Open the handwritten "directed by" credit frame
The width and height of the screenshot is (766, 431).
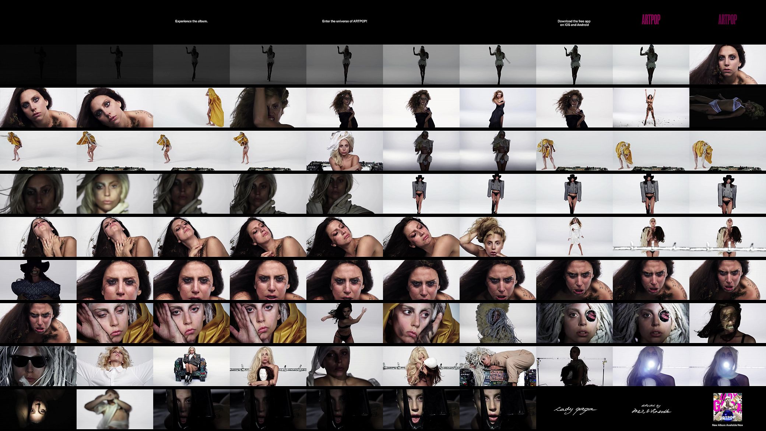(651, 410)
